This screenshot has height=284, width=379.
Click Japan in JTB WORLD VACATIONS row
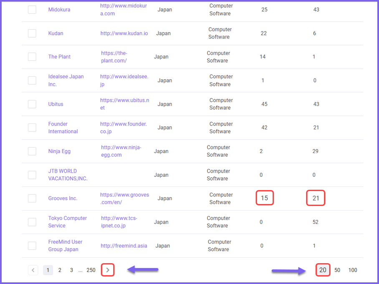161,175
